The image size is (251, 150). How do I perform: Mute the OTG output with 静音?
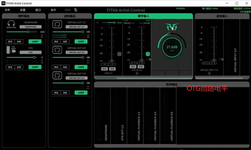[10, 67]
